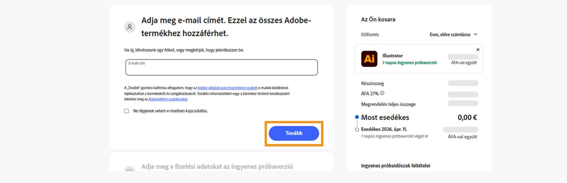Screen dimensions: 567x183
Task: Click the info icon next to ÁFA 27%
Action: tap(383, 93)
